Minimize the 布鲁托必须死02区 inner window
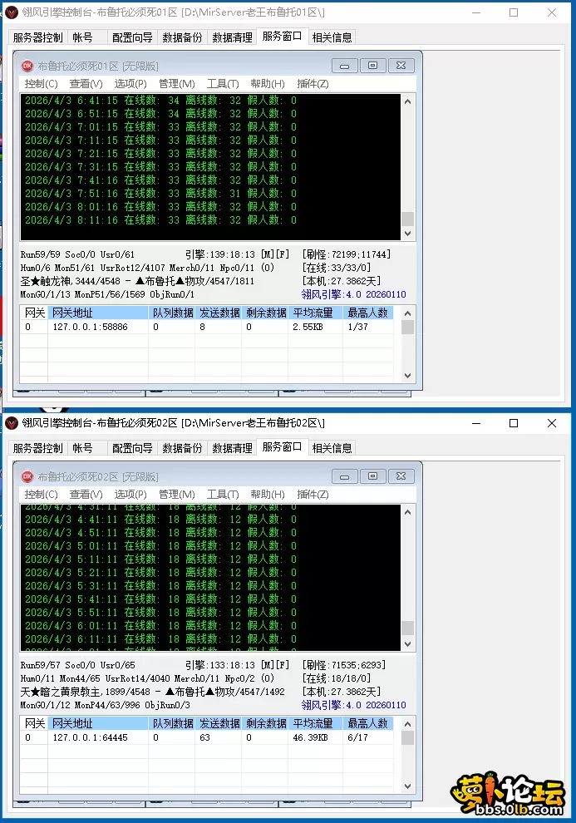The height and width of the screenshot is (823, 576). [345, 476]
